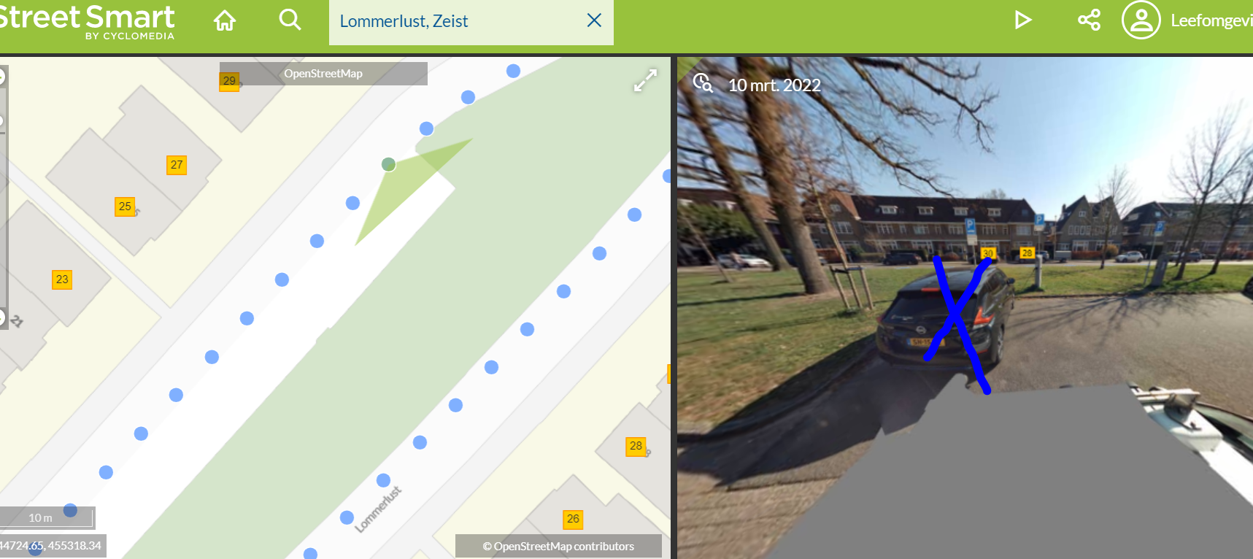
Task: Select house number 28 label on the map
Action: [636, 446]
